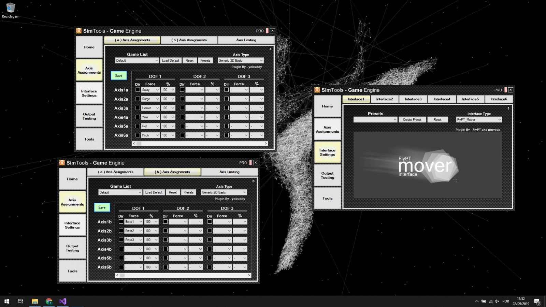Viewport: 546px width, 307px height.
Task: Click the POR language indicator
Action: pyautogui.click(x=506, y=301)
